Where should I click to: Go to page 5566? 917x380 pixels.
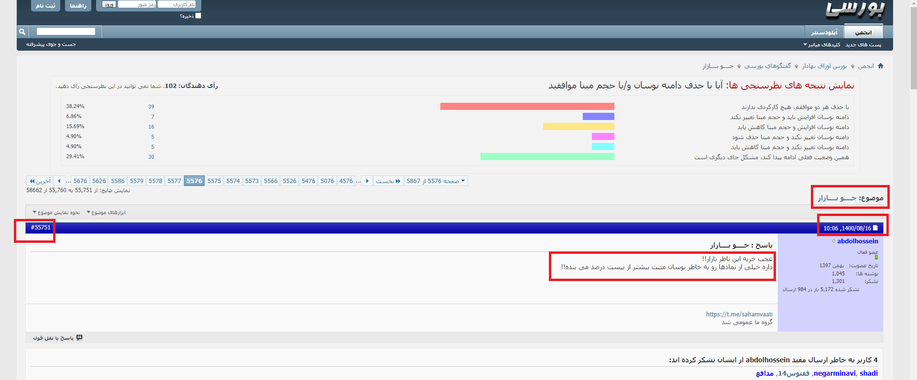271,181
